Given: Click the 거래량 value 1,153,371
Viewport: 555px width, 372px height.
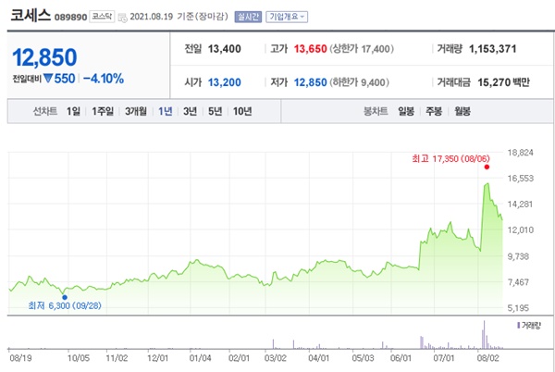Looking at the screenshot, I should 493,49.
